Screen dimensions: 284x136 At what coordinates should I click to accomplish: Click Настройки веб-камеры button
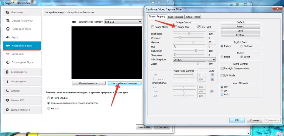(125, 83)
